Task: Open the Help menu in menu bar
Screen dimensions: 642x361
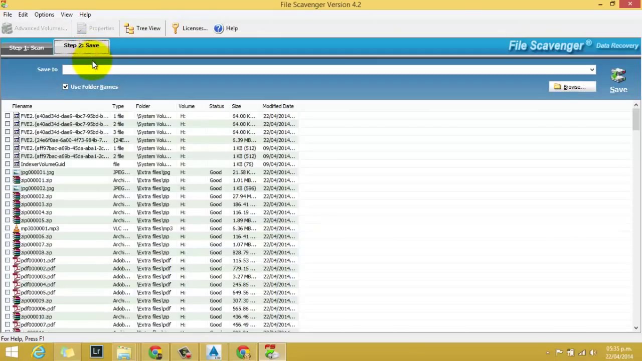Action: click(85, 15)
